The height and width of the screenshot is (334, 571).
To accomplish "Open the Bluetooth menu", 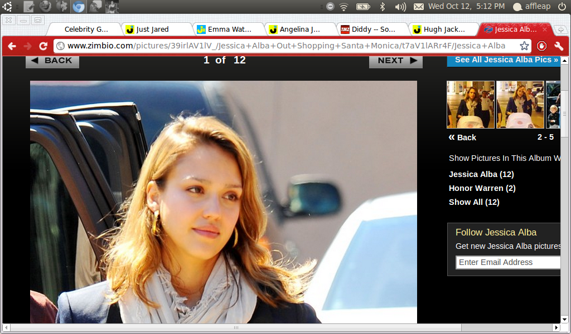I will point(383,7).
